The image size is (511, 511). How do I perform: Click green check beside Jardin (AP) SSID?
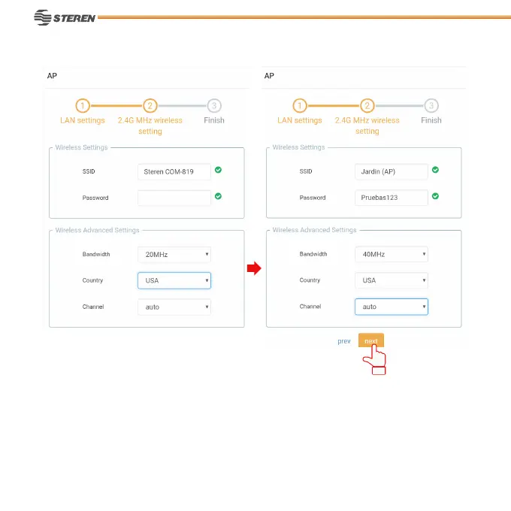coord(435,170)
